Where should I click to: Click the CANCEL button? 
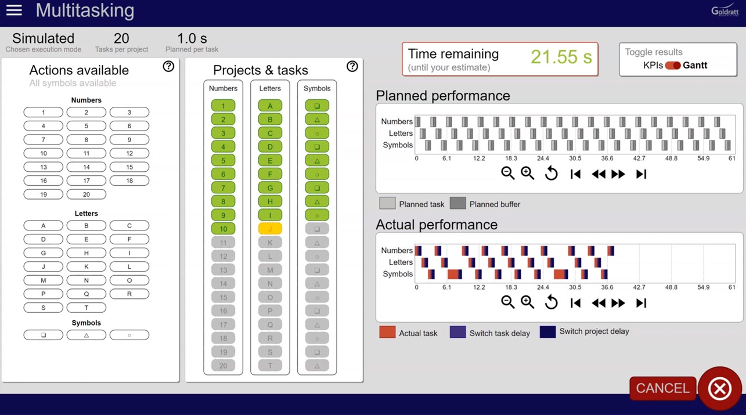pyautogui.click(x=662, y=388)
